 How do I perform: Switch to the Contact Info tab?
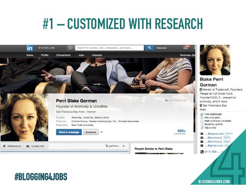[35, 146]
